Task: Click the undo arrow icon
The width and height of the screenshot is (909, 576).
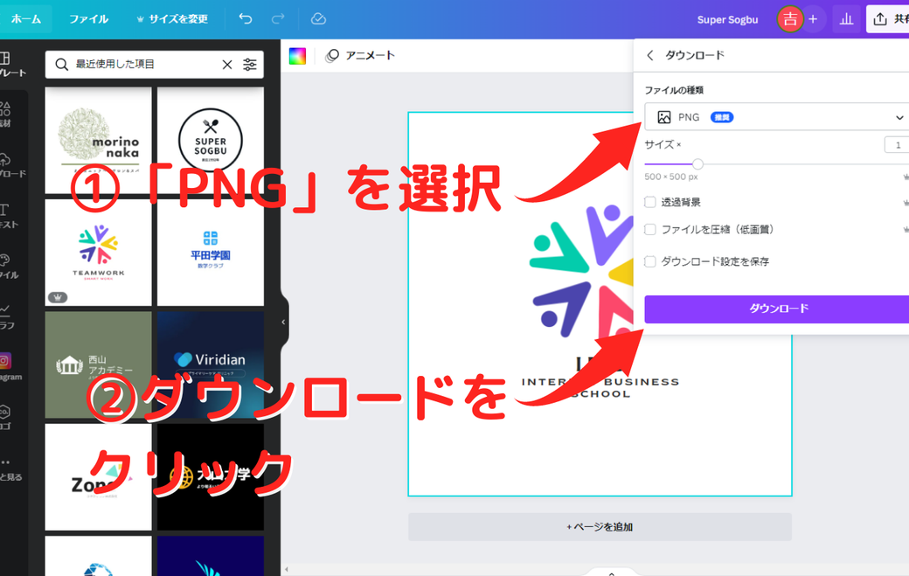Action: 246,18
